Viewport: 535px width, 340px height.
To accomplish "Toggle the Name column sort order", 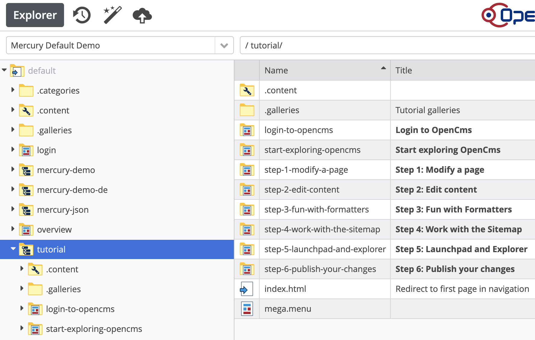I will (x=382, y=69).
